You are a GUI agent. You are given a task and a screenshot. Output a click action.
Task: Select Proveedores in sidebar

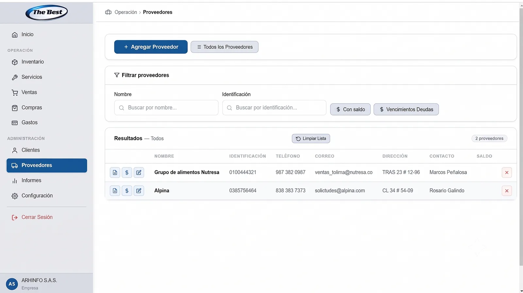(x=47, y=165)
